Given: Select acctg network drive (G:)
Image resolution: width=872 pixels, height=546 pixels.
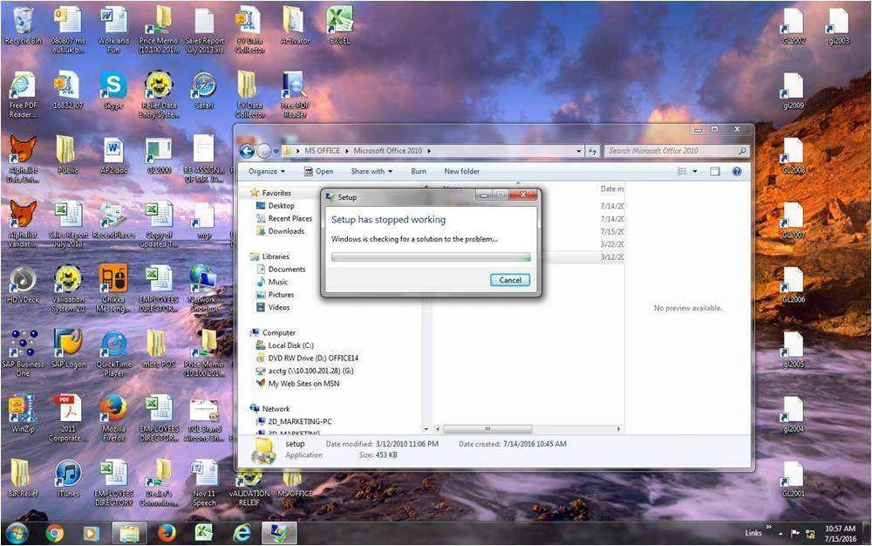Looking at the screenshot, I should tap(304, 371).
